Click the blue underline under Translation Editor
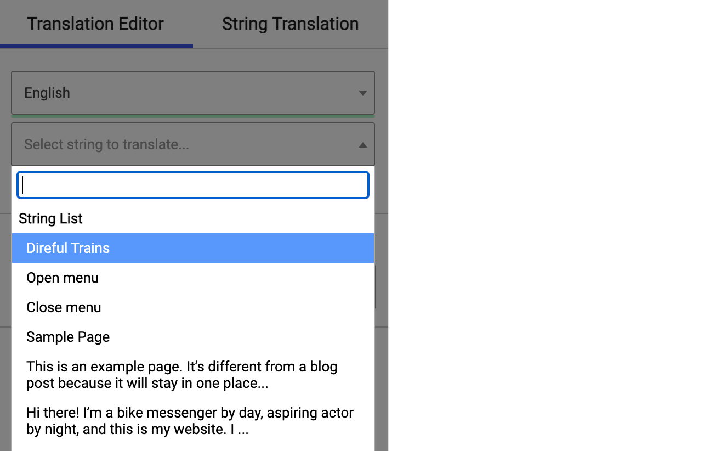The height and width of the screenshot is (451, 704). pyautogui.click(x=96, y=47)
